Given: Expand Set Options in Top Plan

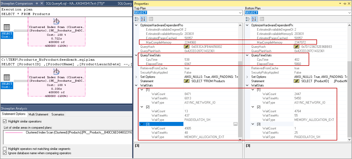Looking at the screenshot, I should click(136, 77).
